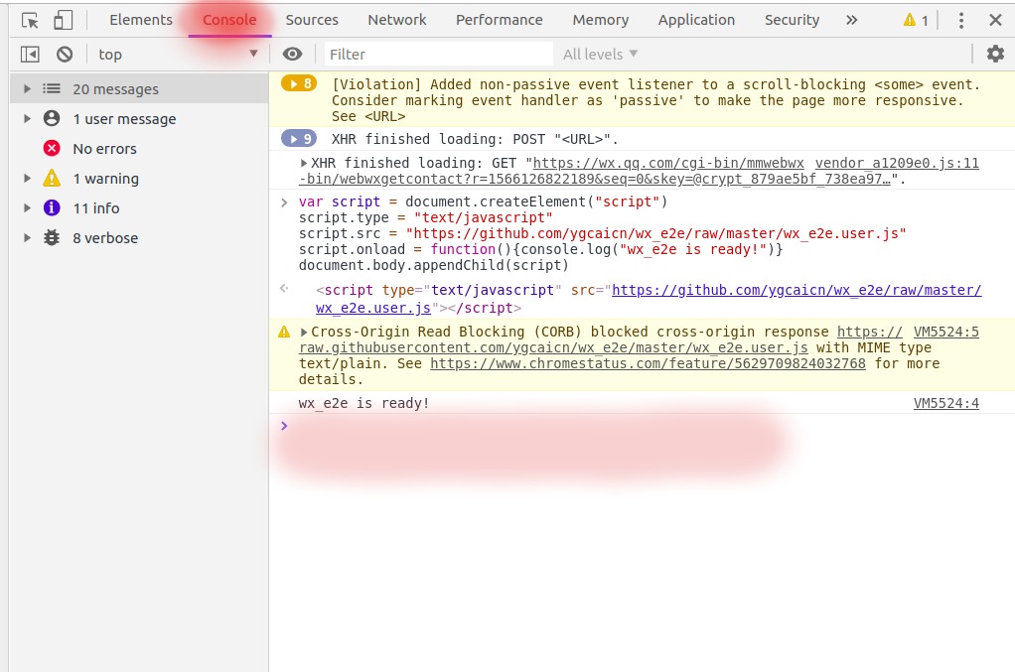Select the 8 verbose sidebar row
Image resolution: width=1015 pixels, height=672 pixels.
(139, 237)
